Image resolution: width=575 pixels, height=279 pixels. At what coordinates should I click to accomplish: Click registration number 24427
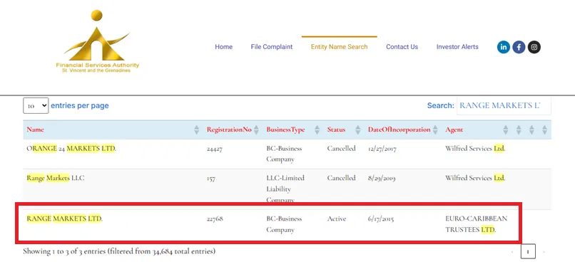click(x=215, y=149)
